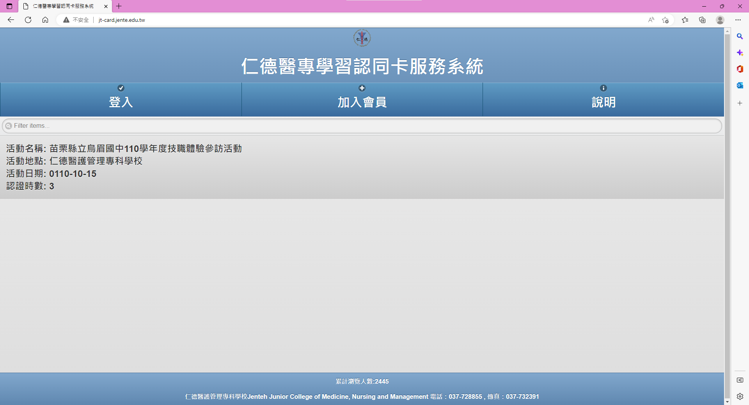Open the 加入會員 register tab
The width and height of the screenshot is (749, 405).
[362, 99]
